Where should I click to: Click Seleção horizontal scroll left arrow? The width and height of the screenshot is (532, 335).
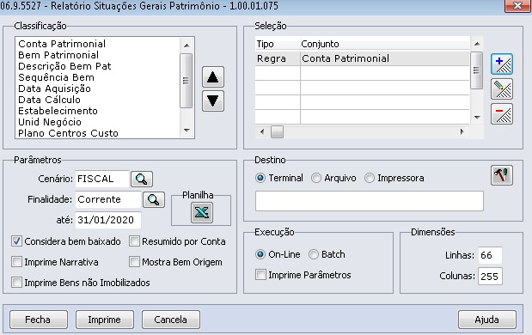coord(262,131)
